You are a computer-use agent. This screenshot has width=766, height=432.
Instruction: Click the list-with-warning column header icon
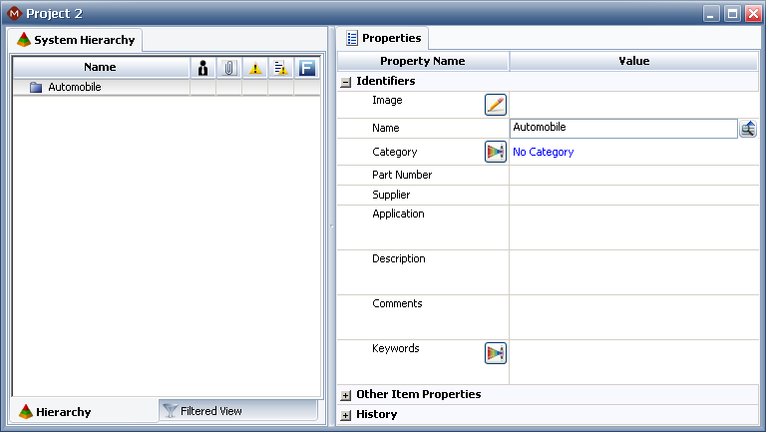pyautogui.click(x=281, y=68)
